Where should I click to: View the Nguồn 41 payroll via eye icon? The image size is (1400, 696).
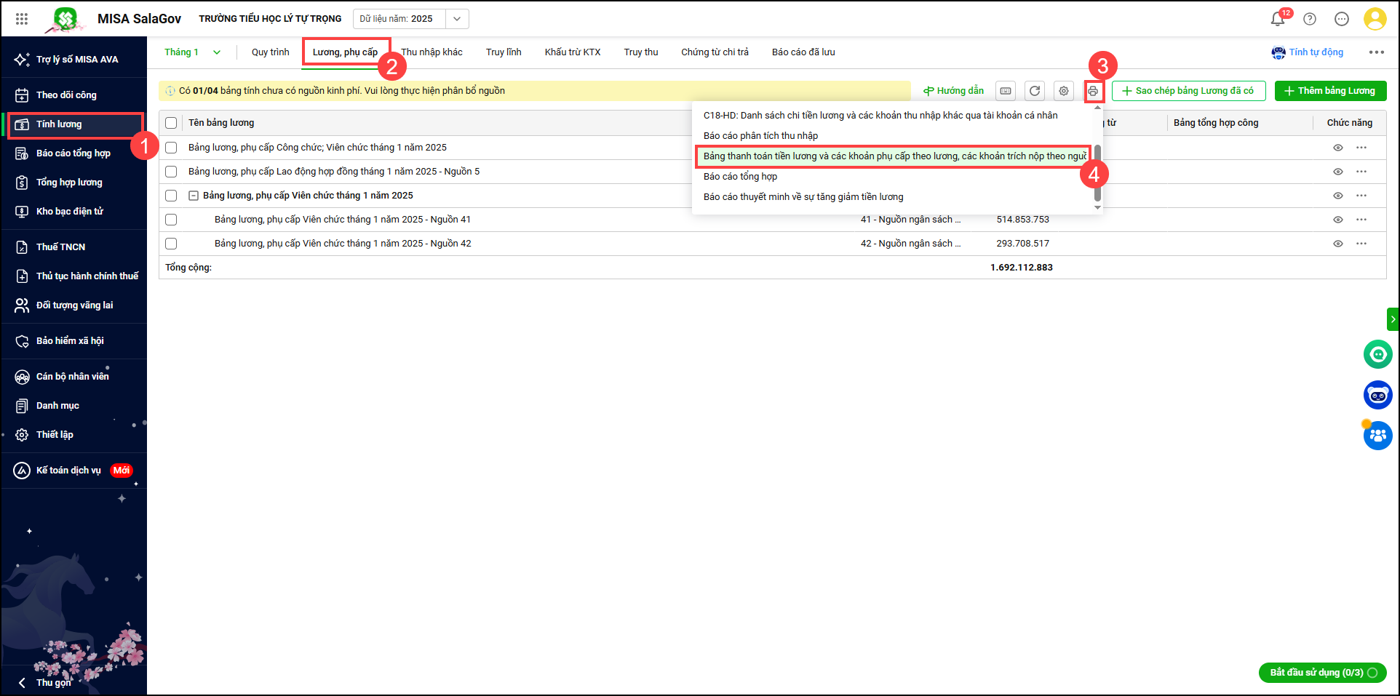pos(1337,220)
